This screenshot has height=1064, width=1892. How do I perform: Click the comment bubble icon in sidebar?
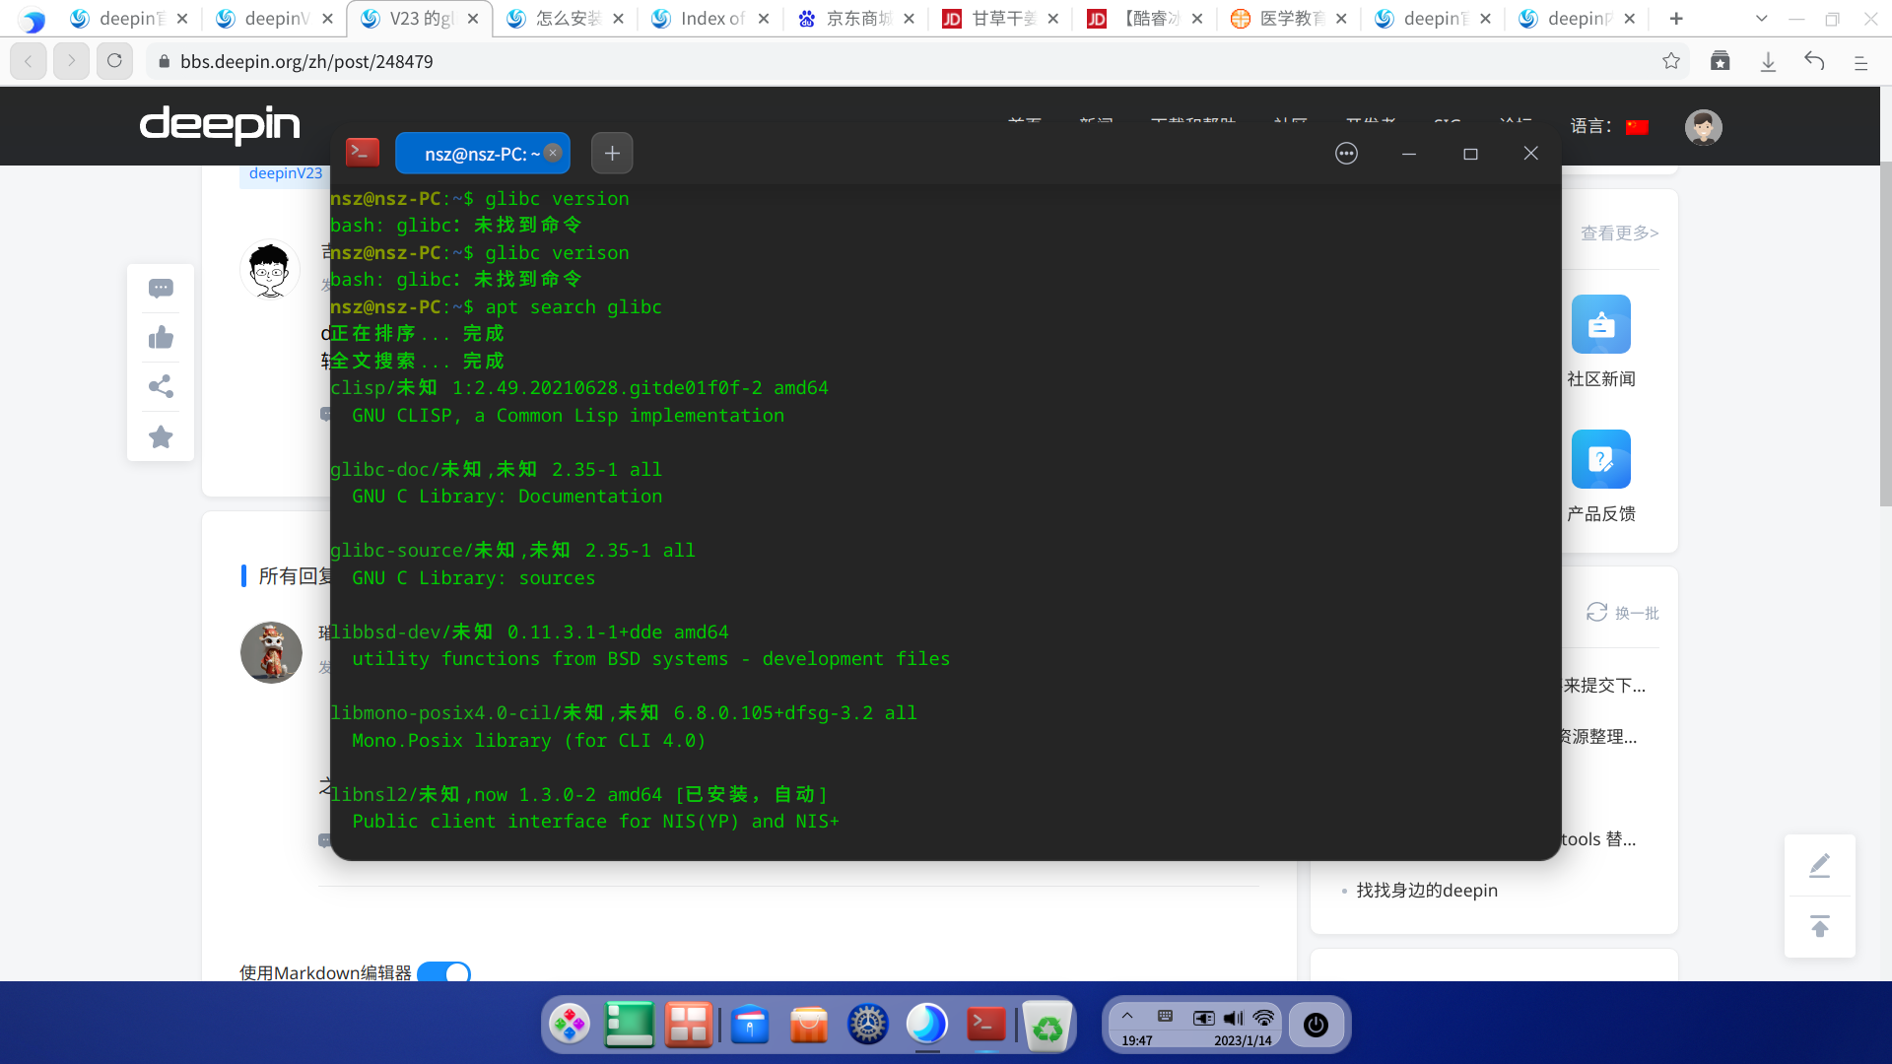click(161, 288)
